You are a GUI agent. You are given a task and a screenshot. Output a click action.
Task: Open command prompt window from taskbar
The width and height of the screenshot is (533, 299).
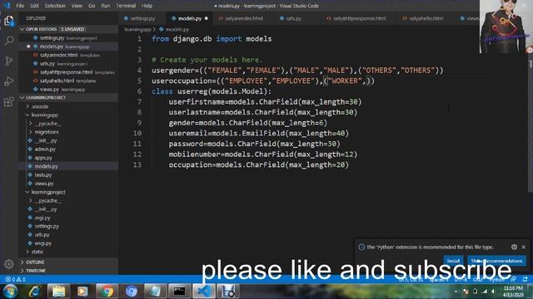point(179,292)
